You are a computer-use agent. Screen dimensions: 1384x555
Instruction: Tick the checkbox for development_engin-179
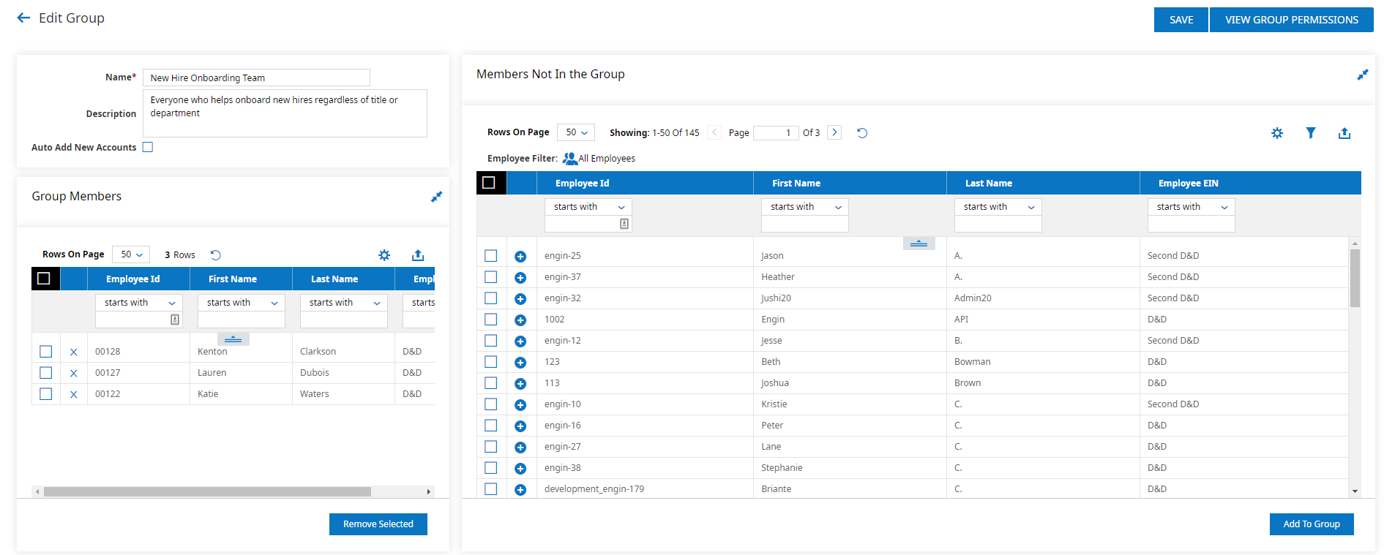[491, 488]
